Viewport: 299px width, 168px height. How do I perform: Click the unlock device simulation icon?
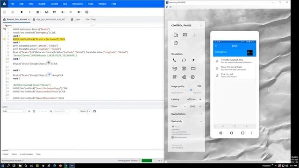point(184,77)
